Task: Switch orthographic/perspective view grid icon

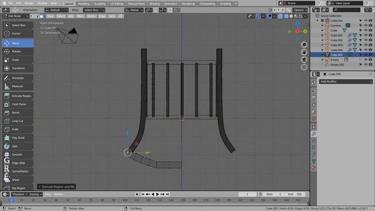Action: click(304, 67)
